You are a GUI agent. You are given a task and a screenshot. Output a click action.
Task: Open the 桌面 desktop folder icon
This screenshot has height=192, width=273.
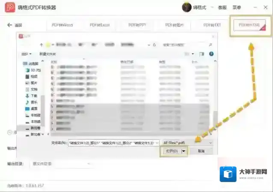coord(27,109)
